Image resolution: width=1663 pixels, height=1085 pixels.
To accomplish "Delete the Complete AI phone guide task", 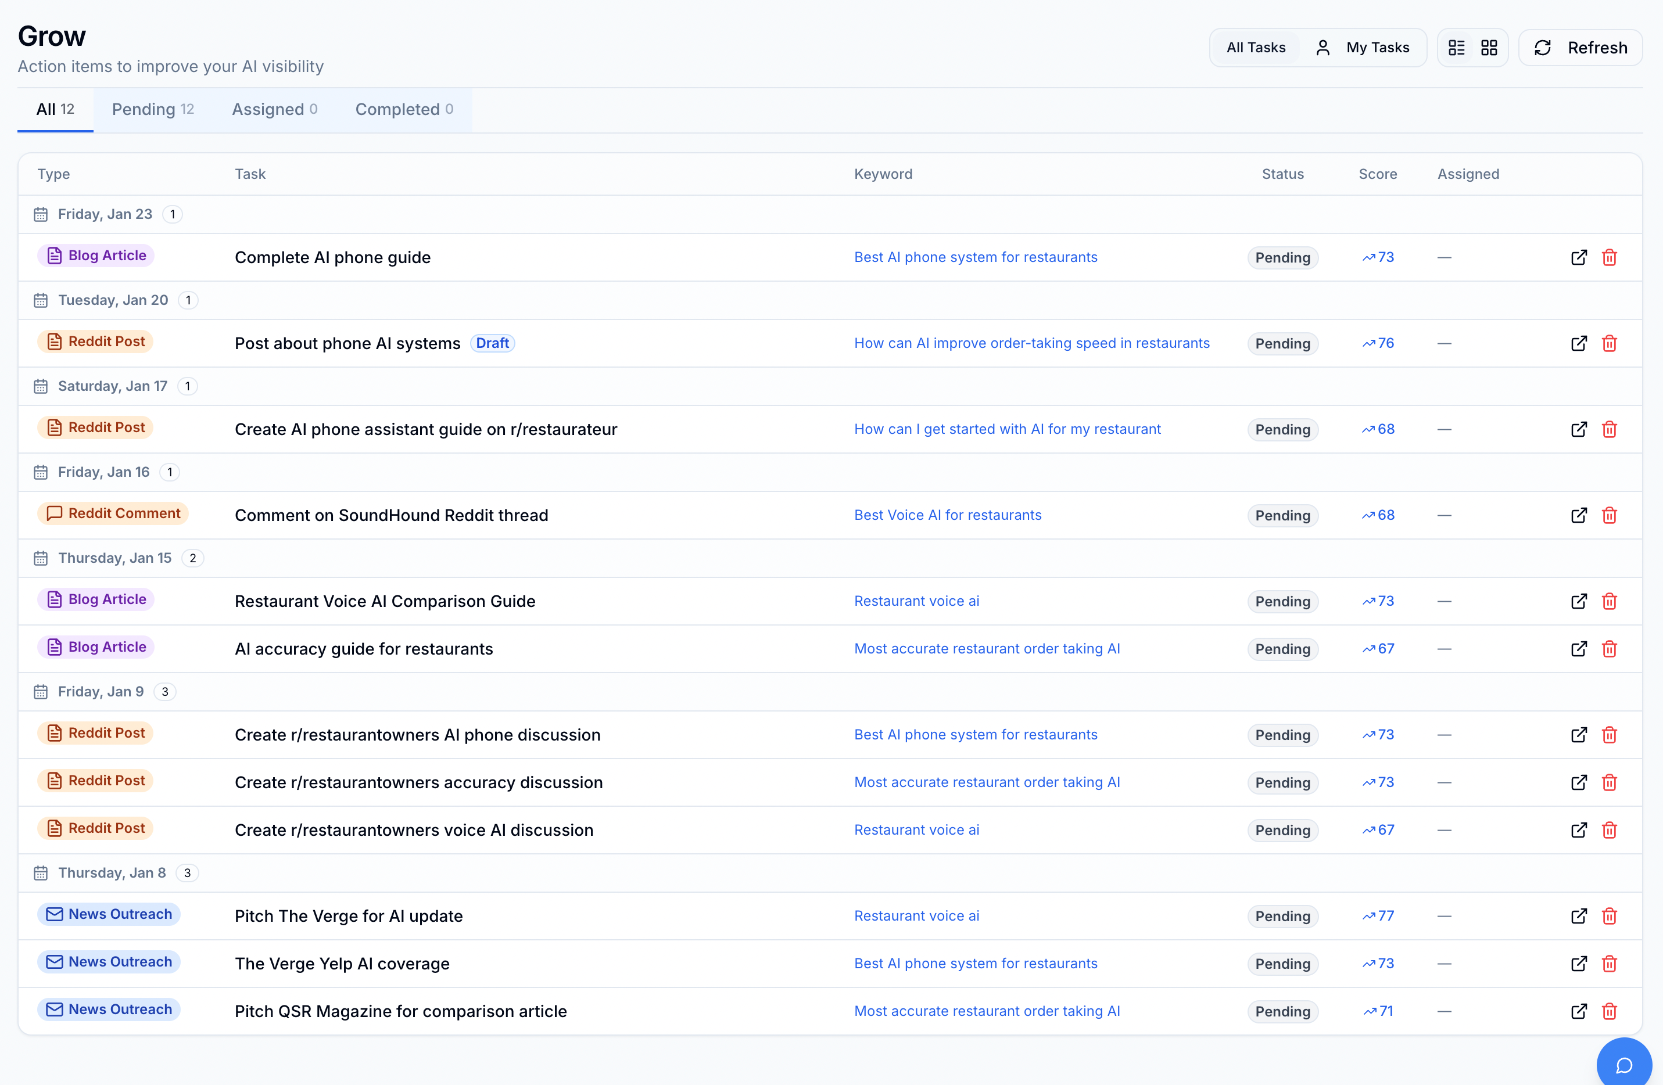I will click(1609, 257).
